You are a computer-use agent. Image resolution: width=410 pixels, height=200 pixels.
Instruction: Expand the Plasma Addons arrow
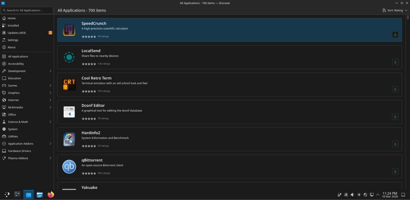coord(50,158)
